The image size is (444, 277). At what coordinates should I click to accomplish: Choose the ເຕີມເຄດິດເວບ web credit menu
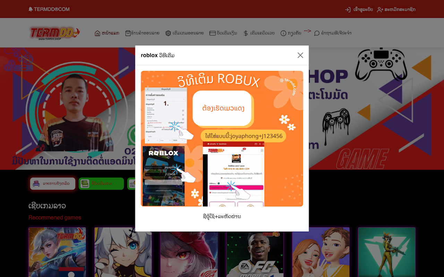pos(259,33)
